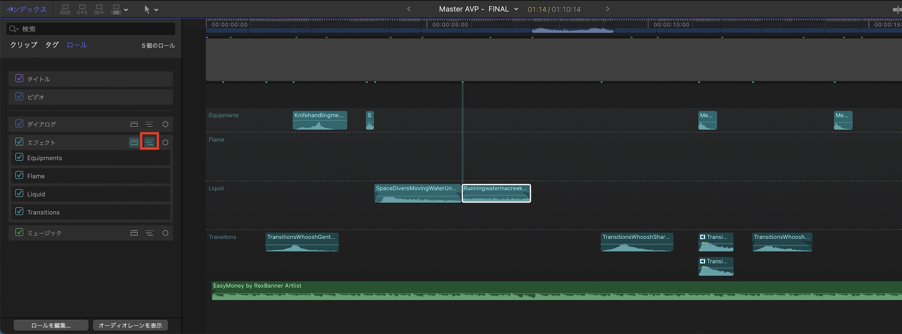Switch to the クリップ tab

23,45
